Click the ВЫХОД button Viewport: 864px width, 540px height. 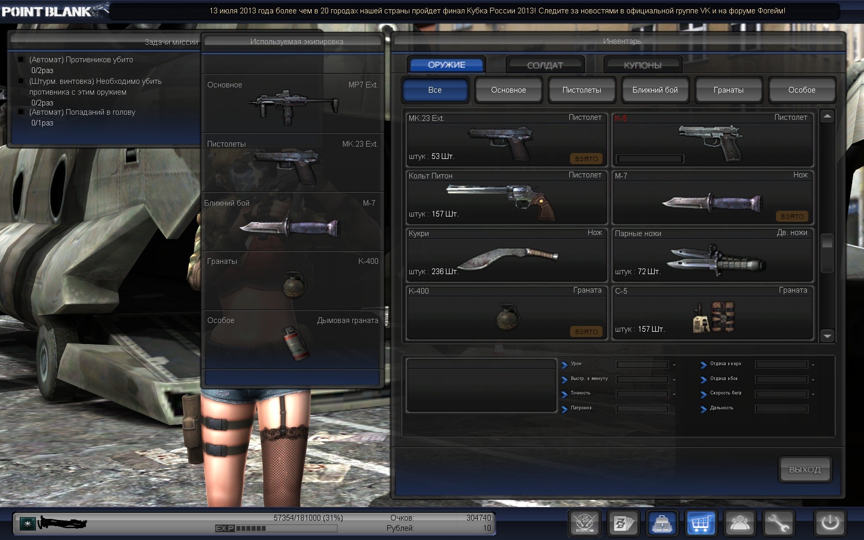click(805, 470)
